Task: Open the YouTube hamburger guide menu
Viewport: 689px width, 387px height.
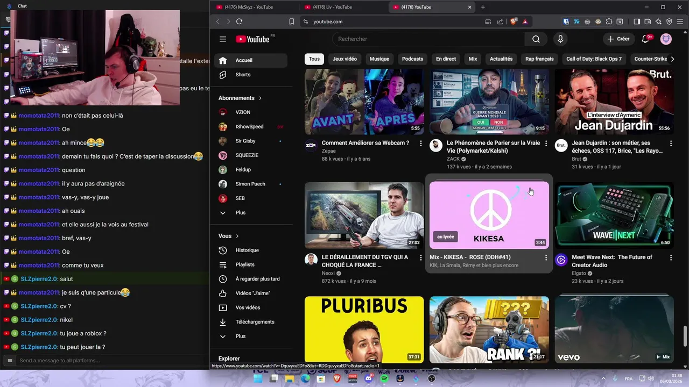Action: 223,39
